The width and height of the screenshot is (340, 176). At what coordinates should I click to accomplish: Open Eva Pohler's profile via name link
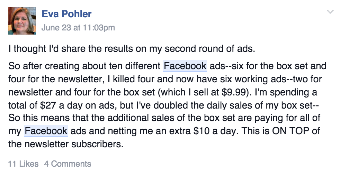[66, 14]
